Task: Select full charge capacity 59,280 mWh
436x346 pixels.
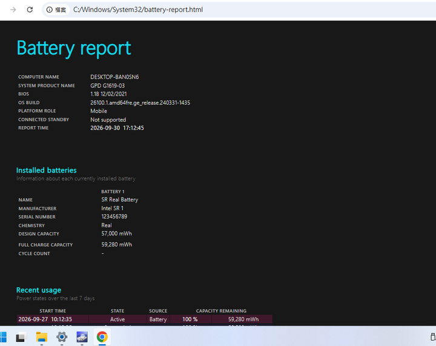Action: click(x=116, y=245)
